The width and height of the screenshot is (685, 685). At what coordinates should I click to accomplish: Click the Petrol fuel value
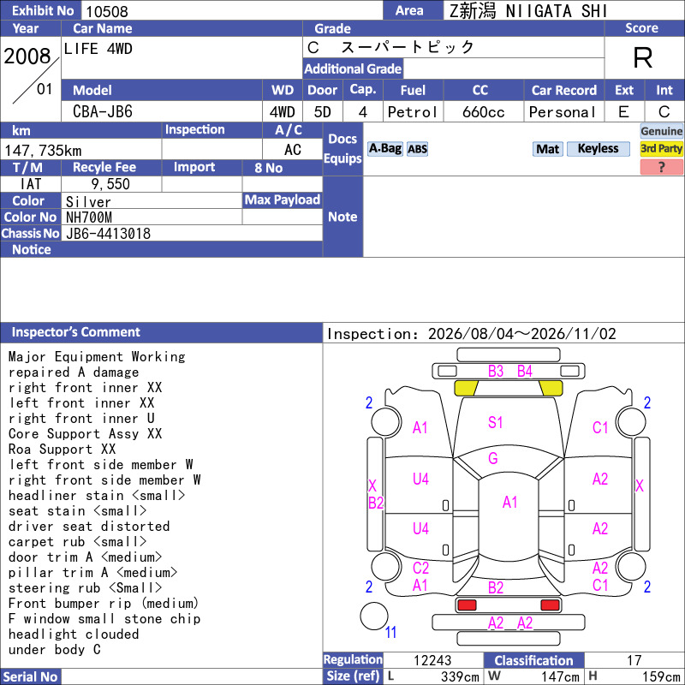(x=413, y=112)
